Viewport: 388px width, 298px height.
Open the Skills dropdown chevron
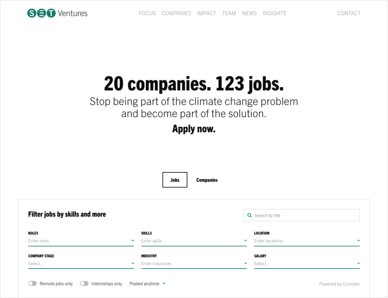coord(246,240)
